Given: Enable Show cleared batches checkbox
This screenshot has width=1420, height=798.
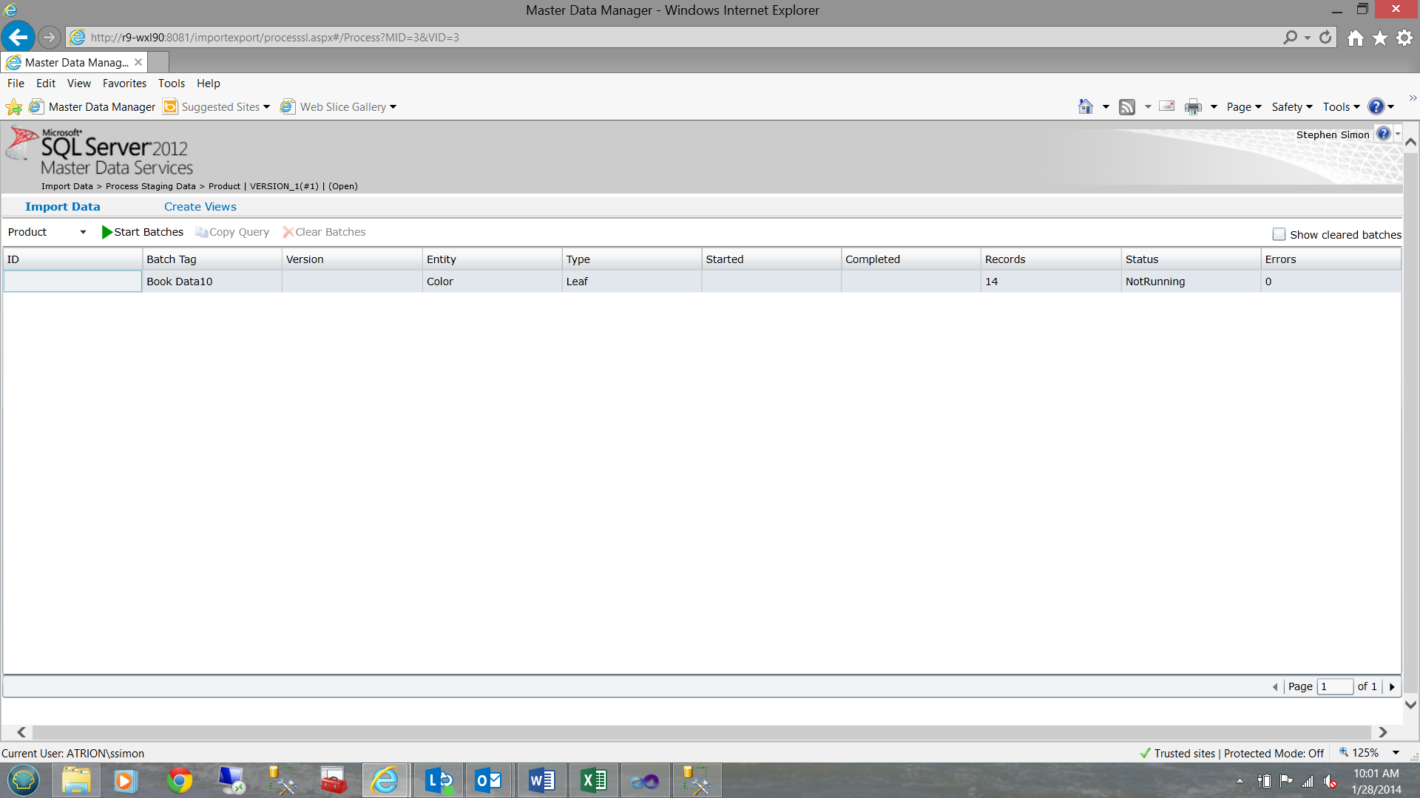Looking at the screenshot, I should point(1279,234).
